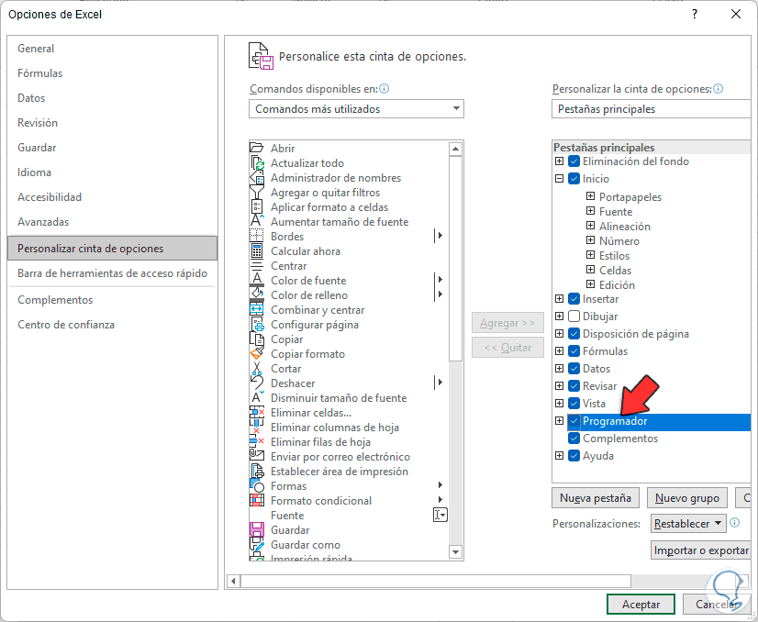
Task: Open the Pestañas principales dropdown
Action: (x=651, y=109)
